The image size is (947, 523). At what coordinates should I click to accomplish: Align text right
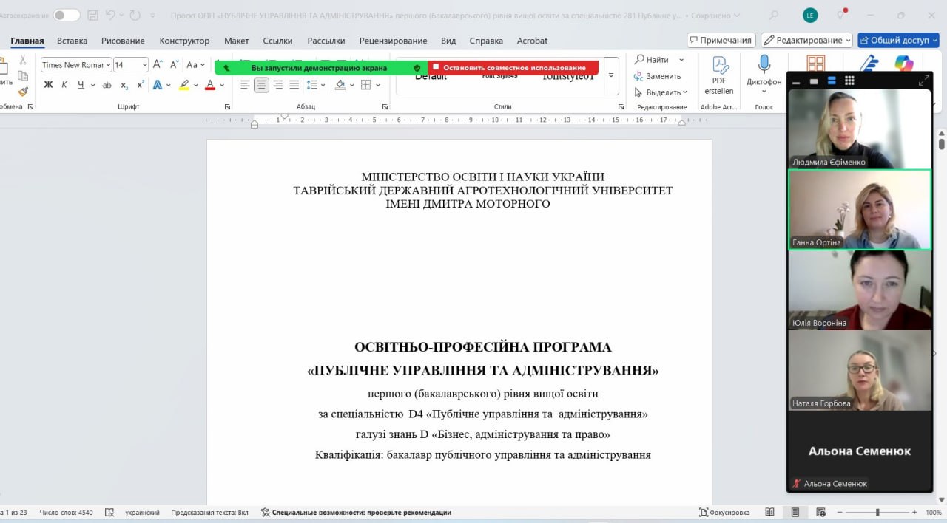(x=278, y=85)
